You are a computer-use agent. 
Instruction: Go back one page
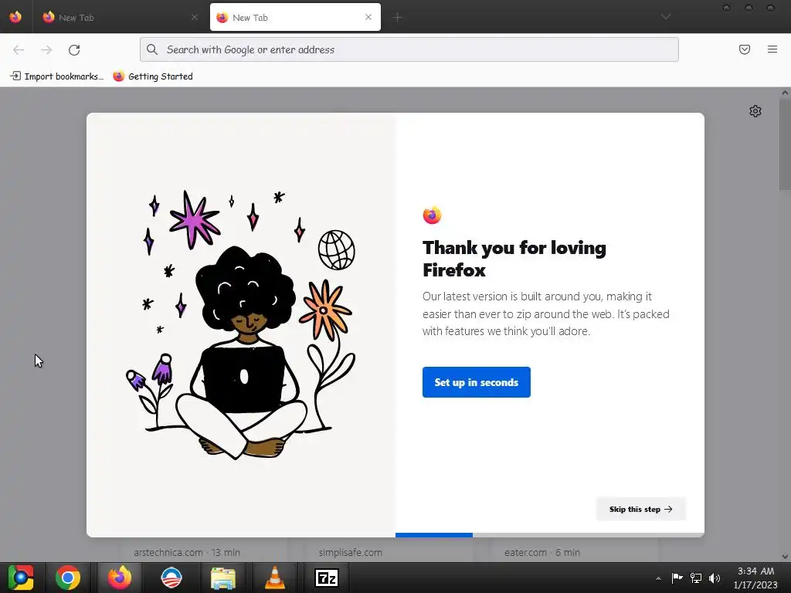pyautogui.click(x=19, y=49)
